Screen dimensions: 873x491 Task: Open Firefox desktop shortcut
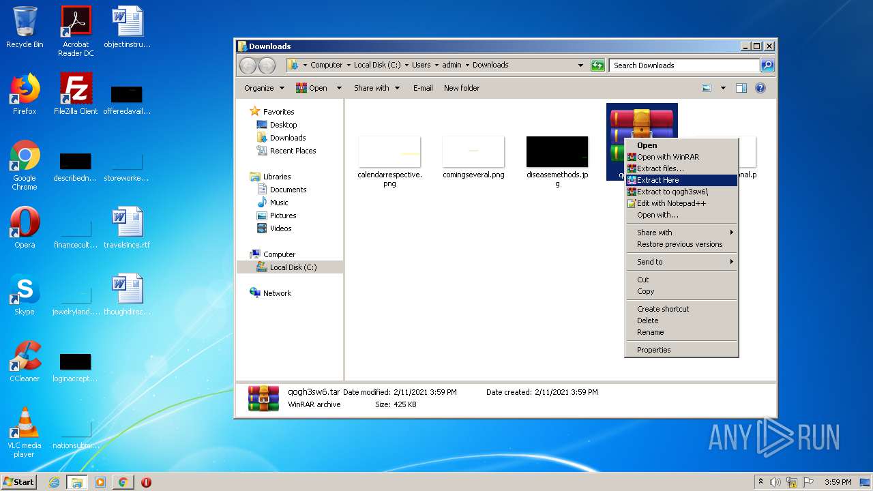[x=25, y=94]
